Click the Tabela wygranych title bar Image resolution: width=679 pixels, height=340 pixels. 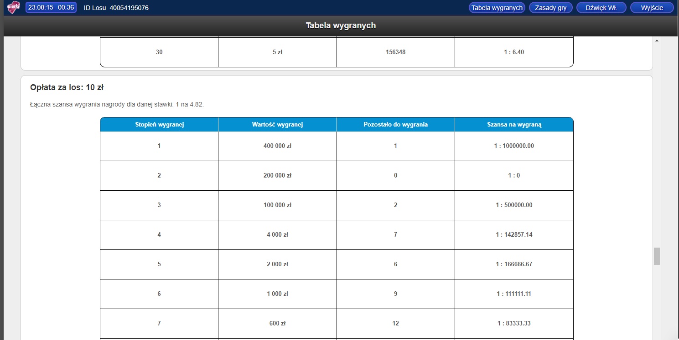[341, 25]
